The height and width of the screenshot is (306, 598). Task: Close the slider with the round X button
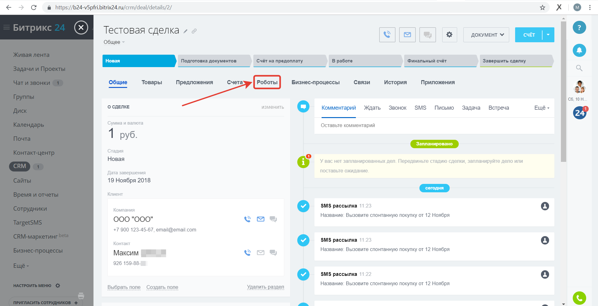[x=81, y=27]
